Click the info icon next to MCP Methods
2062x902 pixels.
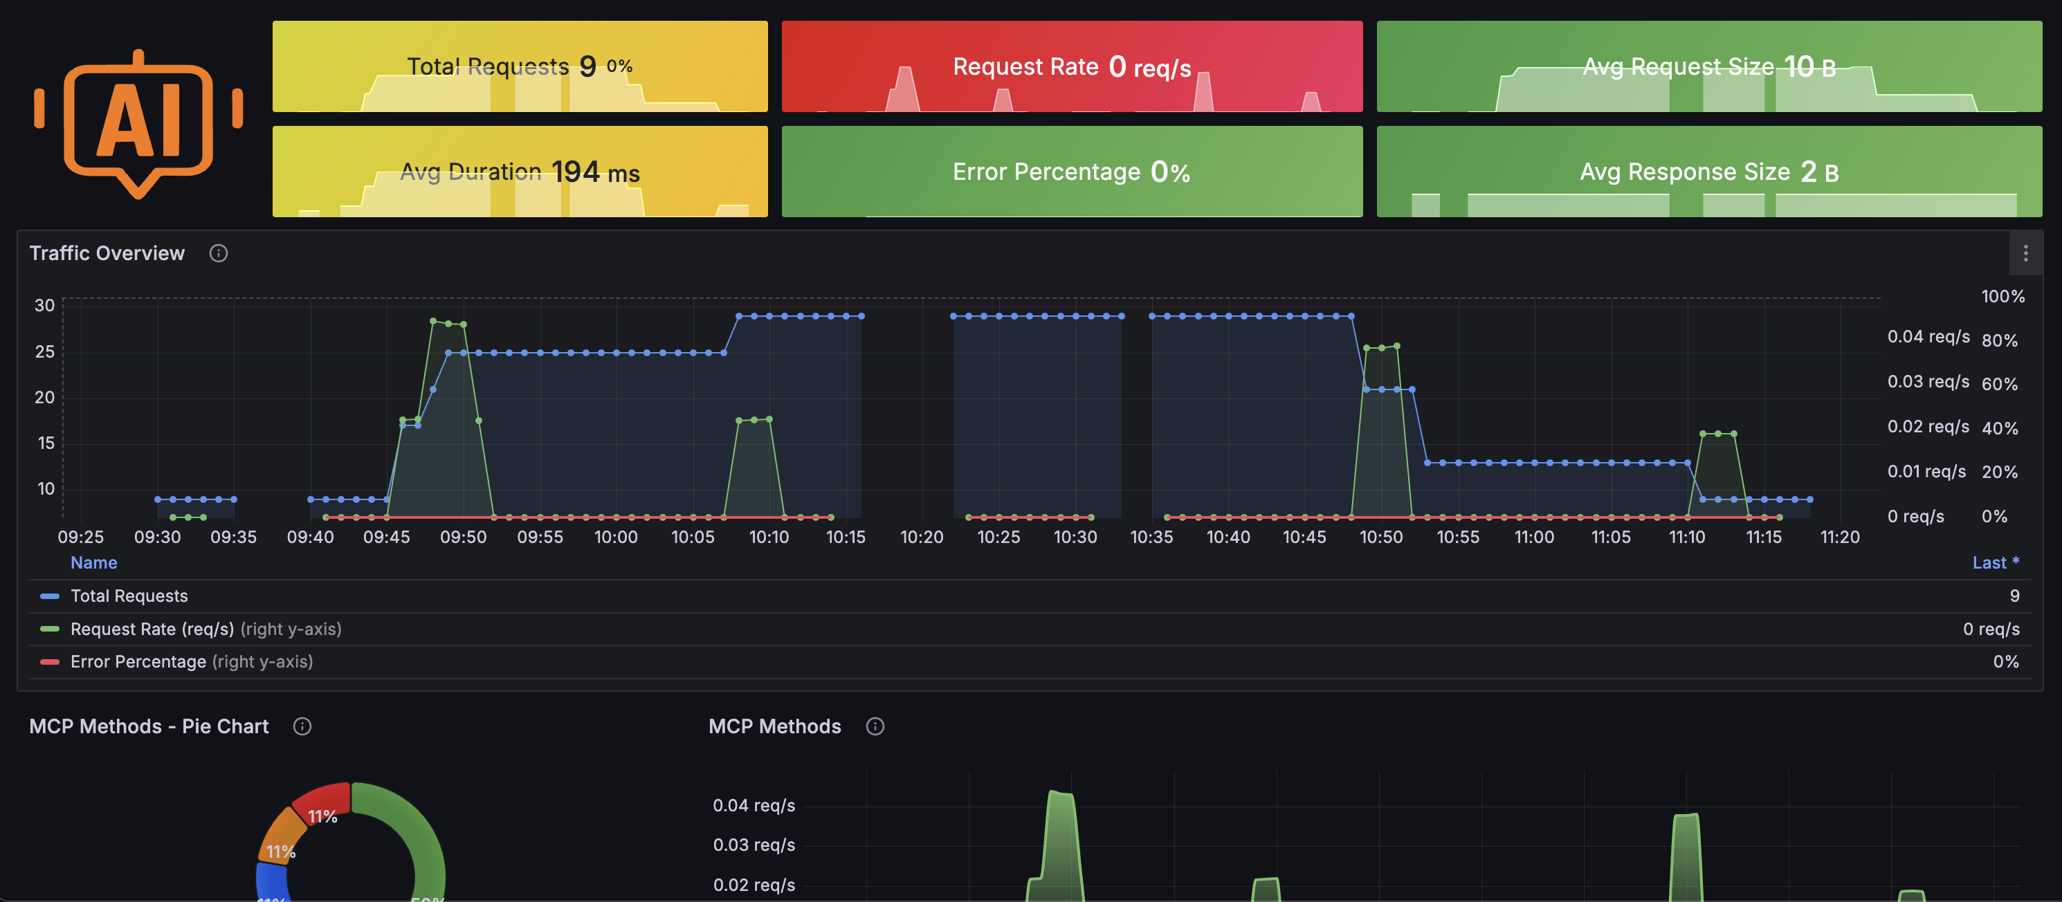[x=875, y=727]
